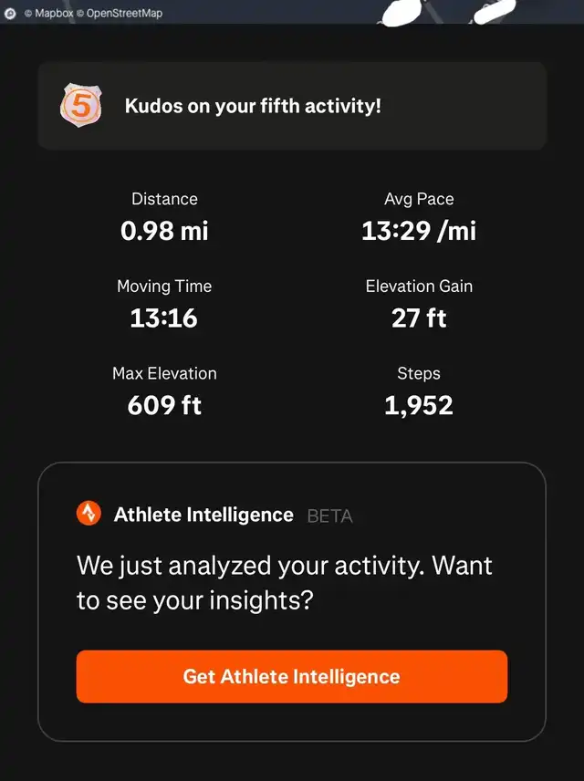584x781 pixels.
Task: Click the Athlete Intelligence heading
Action: [203, 515]
